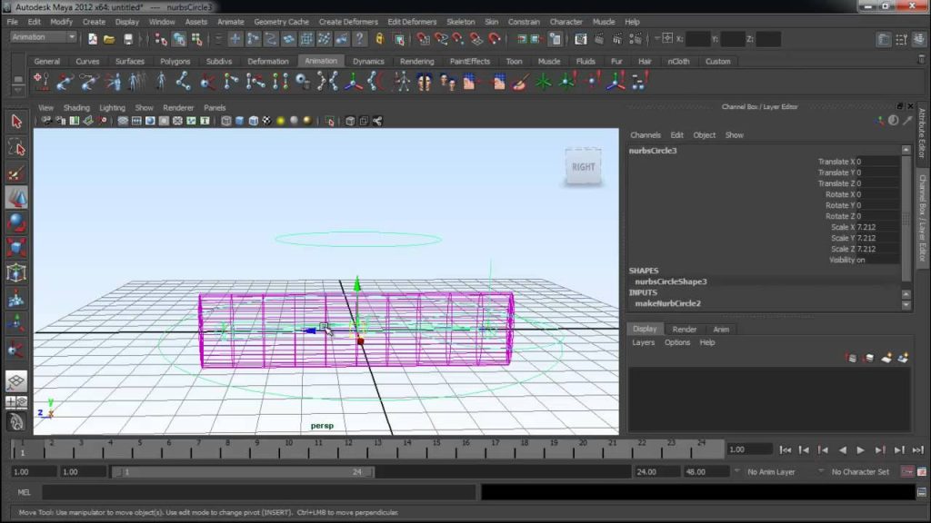The image size is (931, 523).
Task: Click play backwards button
Action: [842, 450]
